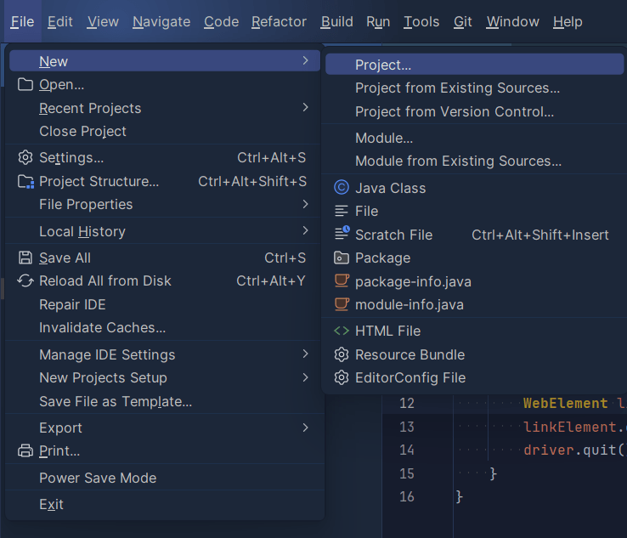Open the Navigate menu

[161, 21]
